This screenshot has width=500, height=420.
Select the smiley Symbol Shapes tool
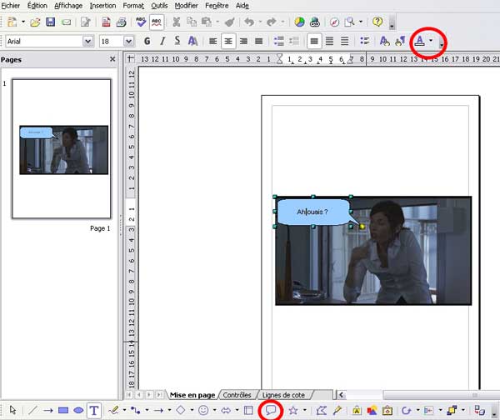[x=203, y=410]
